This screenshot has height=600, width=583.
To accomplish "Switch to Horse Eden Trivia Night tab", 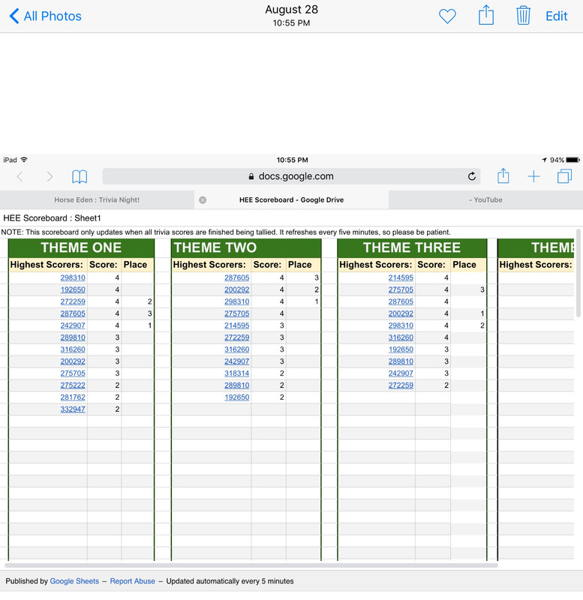I will (x=97, y=199).
